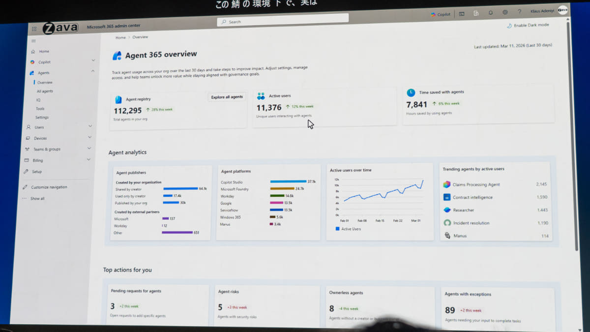This screenshot has width=590, height=332.
Task: Open the settings gear in header
Action: click(505, 12)
